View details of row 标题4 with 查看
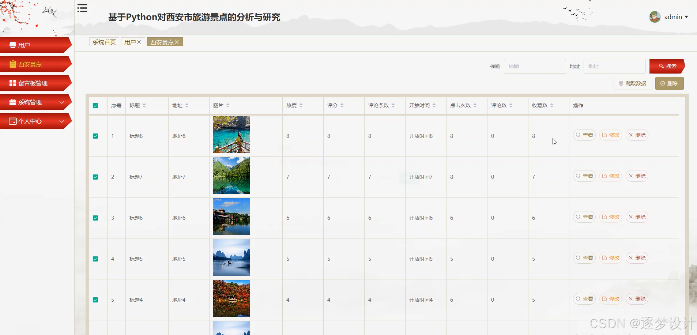Screen dimensions: 697x335 584,299
